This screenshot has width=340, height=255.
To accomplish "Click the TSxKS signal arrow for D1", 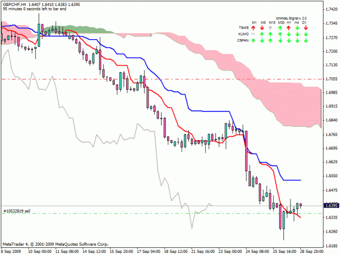I will click(306, 28).
